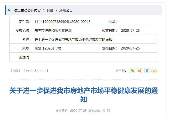Open 其他 breadcrumb link
The width and height of the screenshot is (170, 117).
(x=50, y=10)
